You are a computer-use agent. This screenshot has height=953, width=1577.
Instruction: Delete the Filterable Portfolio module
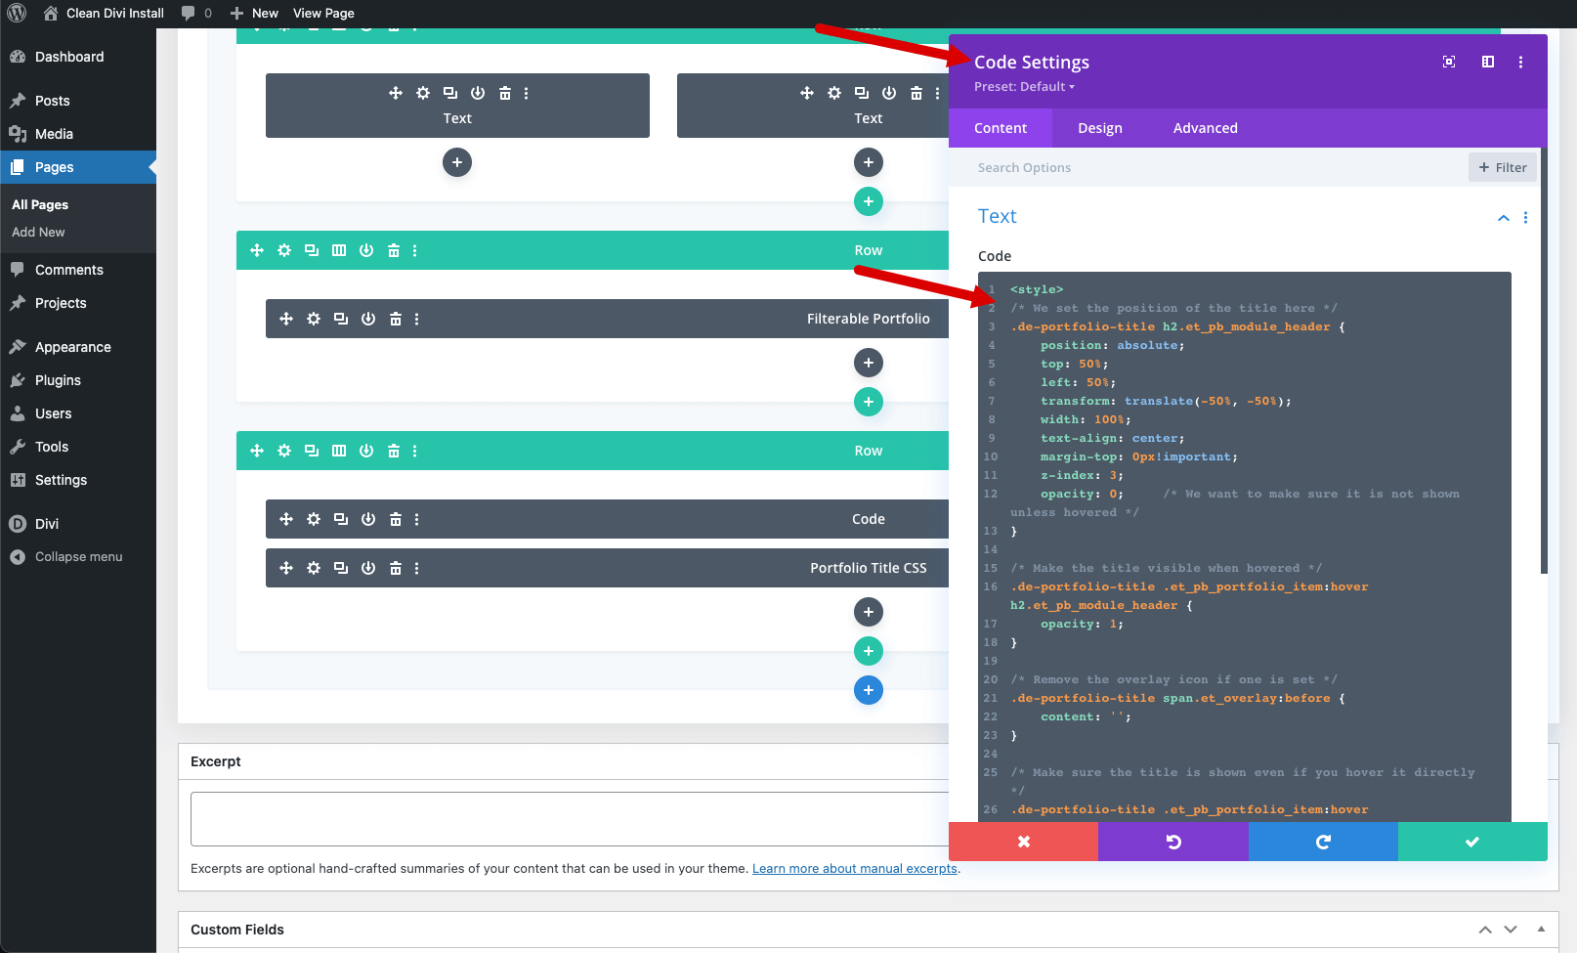pyautogui.click(x=396, y=319)
